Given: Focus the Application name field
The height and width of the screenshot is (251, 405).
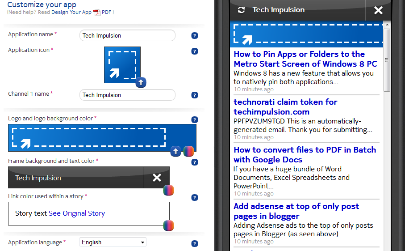Looking at the screenshot, I should [x=127, y=35].
